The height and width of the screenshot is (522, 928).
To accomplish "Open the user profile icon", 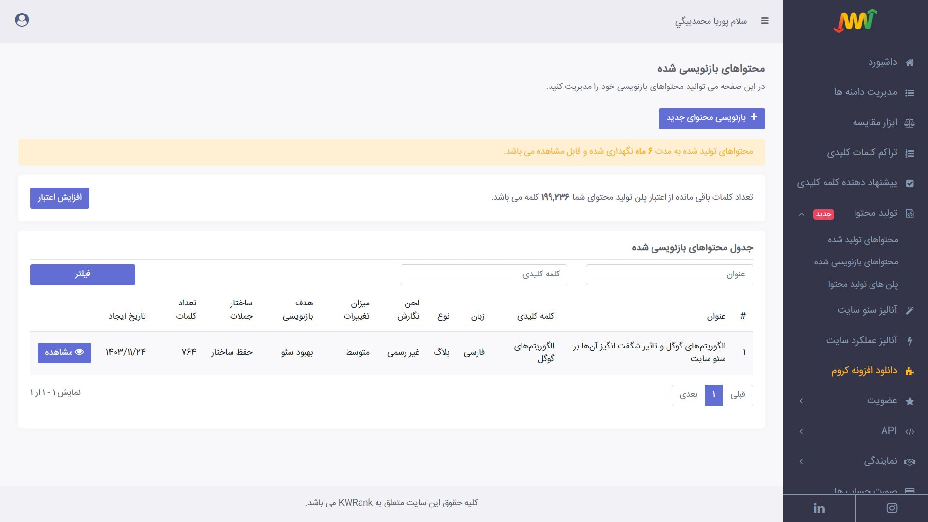I will click(22, 20).
